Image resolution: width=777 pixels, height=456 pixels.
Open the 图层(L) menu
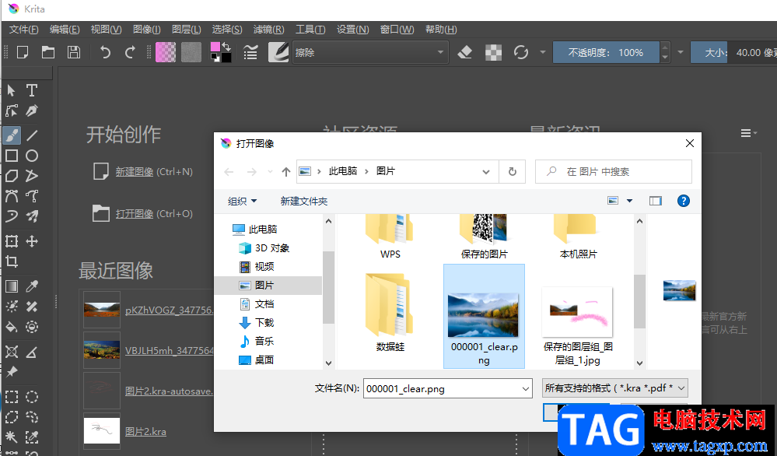187,30
